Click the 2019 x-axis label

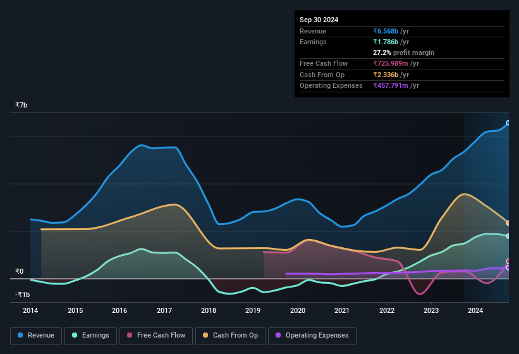click(253, 310)
